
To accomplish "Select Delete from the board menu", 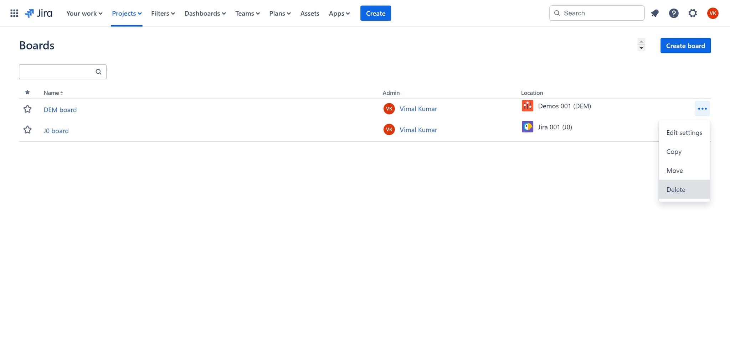I will [x=676, y=189].
